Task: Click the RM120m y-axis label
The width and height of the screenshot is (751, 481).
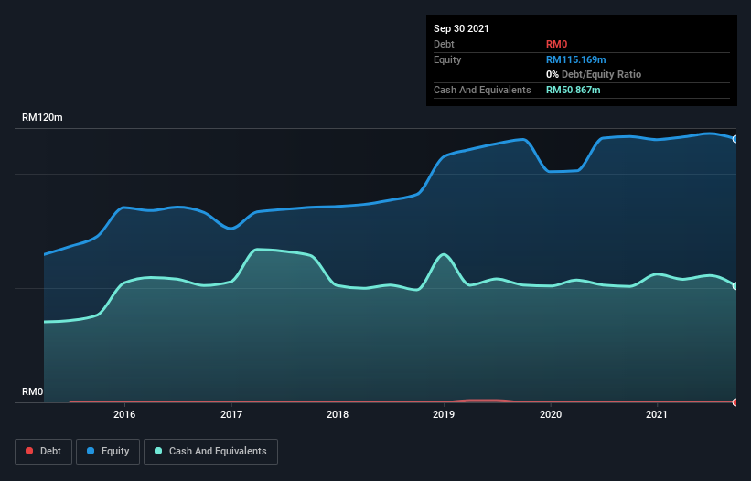Action: point(42,117)
